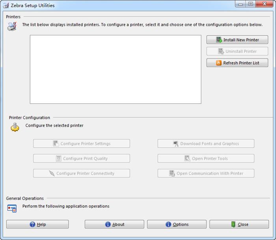Click Configure Print Quality button
This screenshot has width=276, height=240.
82,158
